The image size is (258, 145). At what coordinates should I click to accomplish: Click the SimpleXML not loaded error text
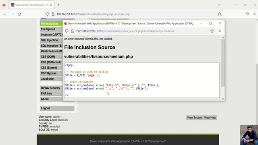pyautogui.click(x=88, y=39)
